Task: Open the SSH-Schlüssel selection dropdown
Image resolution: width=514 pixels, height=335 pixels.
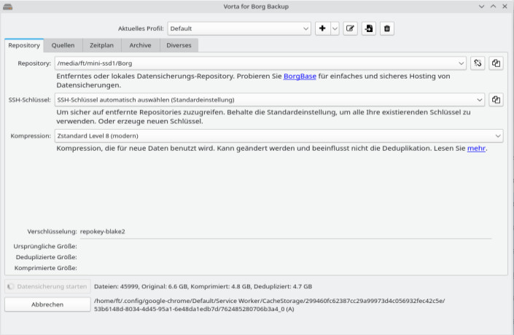Action: (x=270, y=100)
